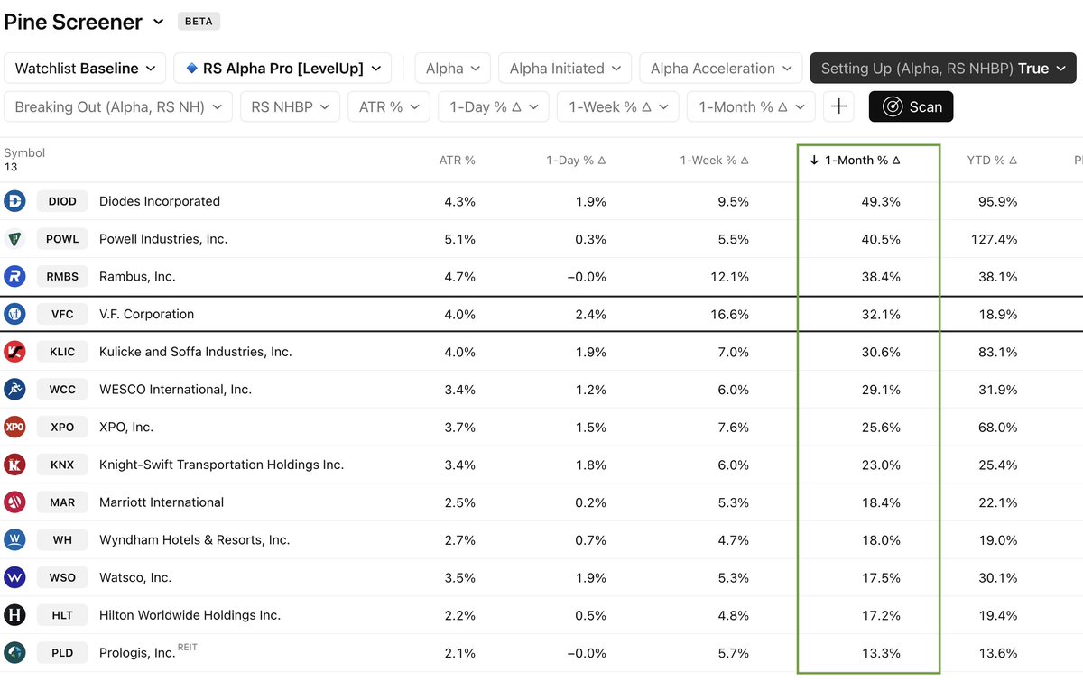Select the POWL ticker symbol
The width and height of the screenshot is (1083, 681).
(x=62, y=239)
